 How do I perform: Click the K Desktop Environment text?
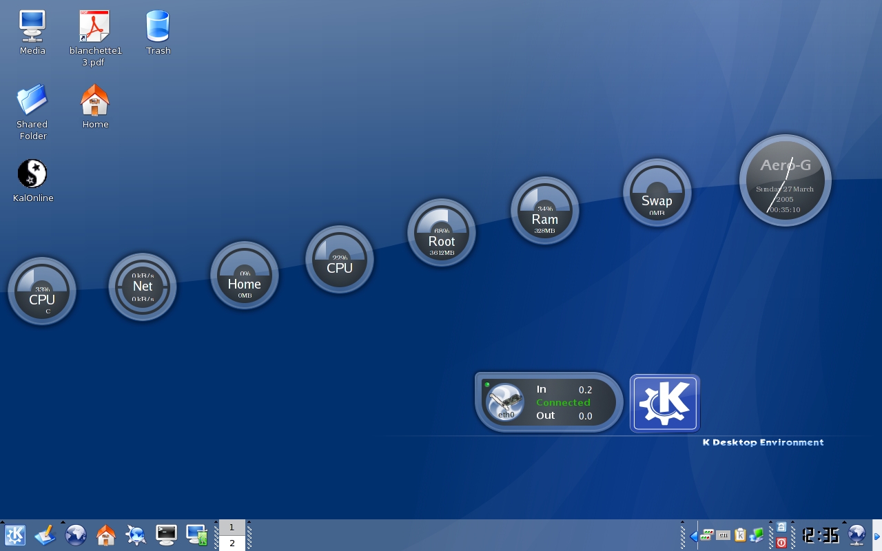click(763, 442)
